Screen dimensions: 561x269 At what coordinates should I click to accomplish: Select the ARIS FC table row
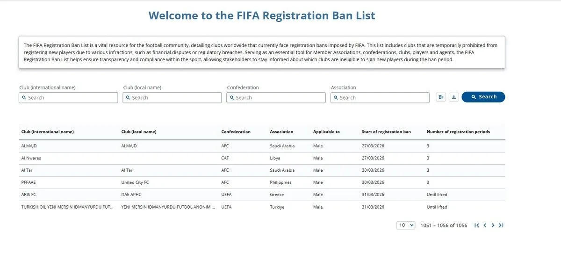(x=262, y=195)
